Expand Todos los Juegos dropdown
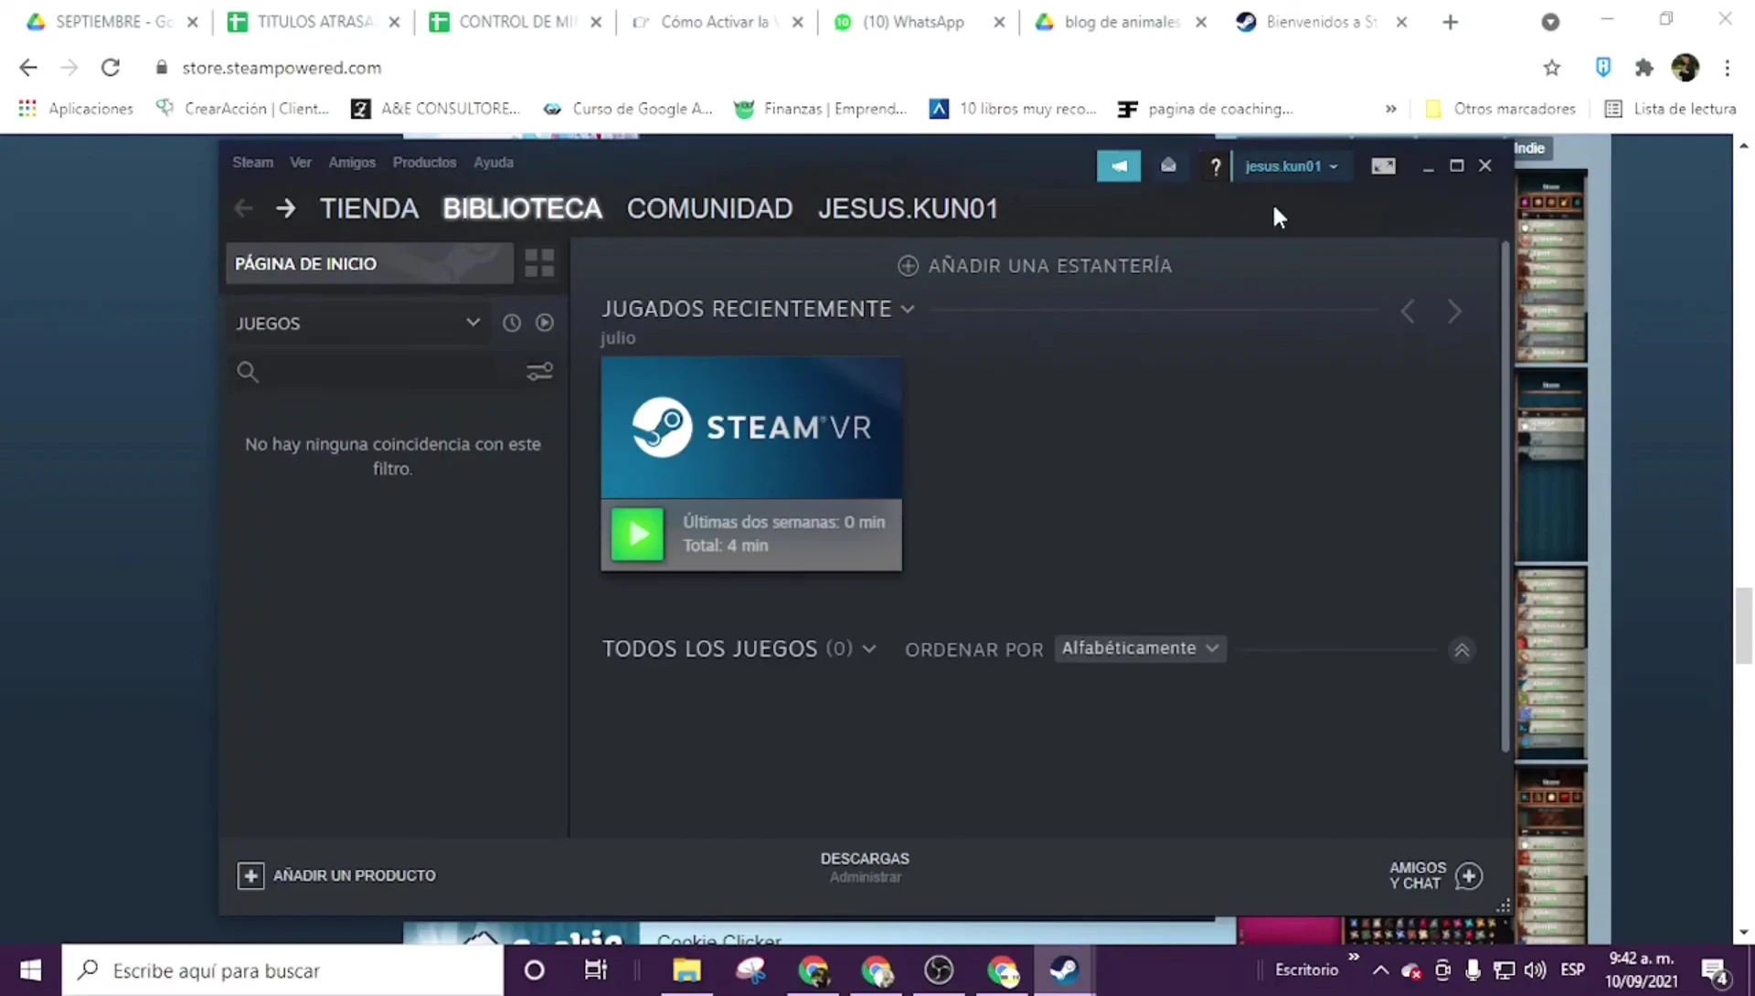The width and height of the screenshot is (1755, 996). [869, 649]
